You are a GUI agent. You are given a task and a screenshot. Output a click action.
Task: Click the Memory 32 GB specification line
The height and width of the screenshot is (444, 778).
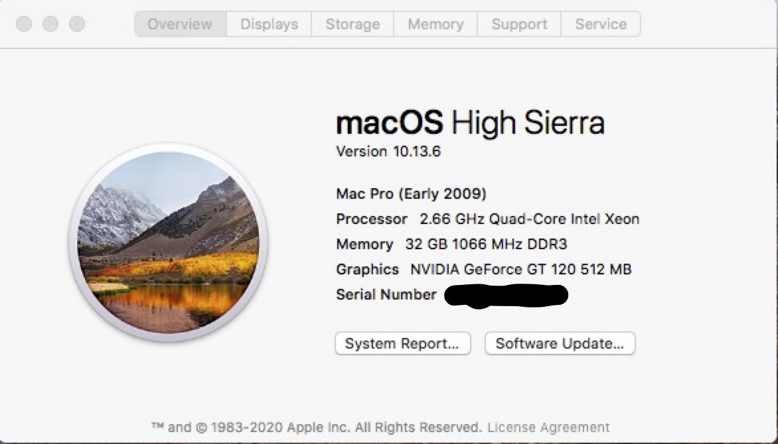451,245
